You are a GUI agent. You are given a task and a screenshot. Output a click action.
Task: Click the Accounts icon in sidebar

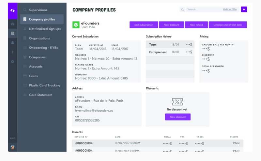point(25,66)
